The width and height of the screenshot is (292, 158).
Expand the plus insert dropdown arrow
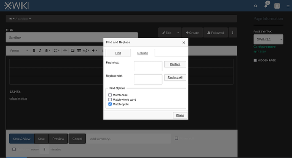[x=96, y=51]
